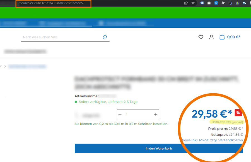Viewport: 251px width, 162px height.
Task: Open the cart via the shopping bag icon
Action: 222,37
